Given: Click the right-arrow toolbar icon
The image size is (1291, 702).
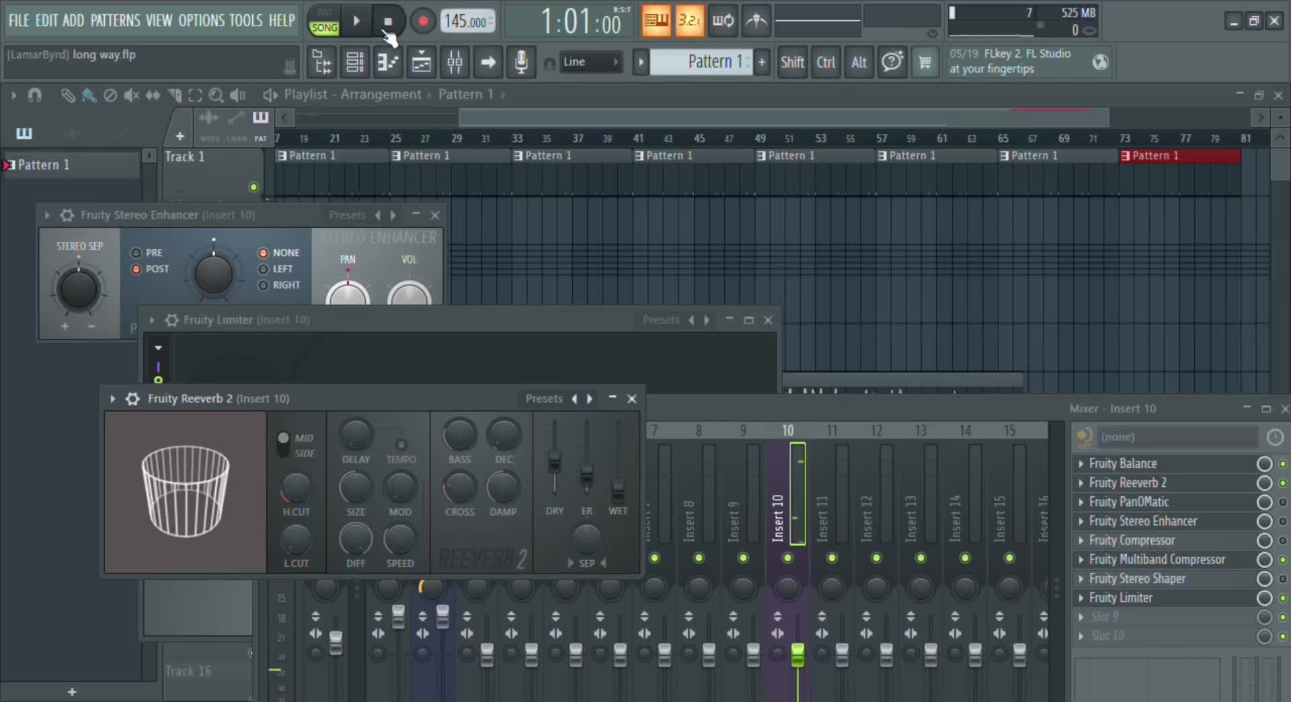Looking at the screenshot, I should click(488, 63).
